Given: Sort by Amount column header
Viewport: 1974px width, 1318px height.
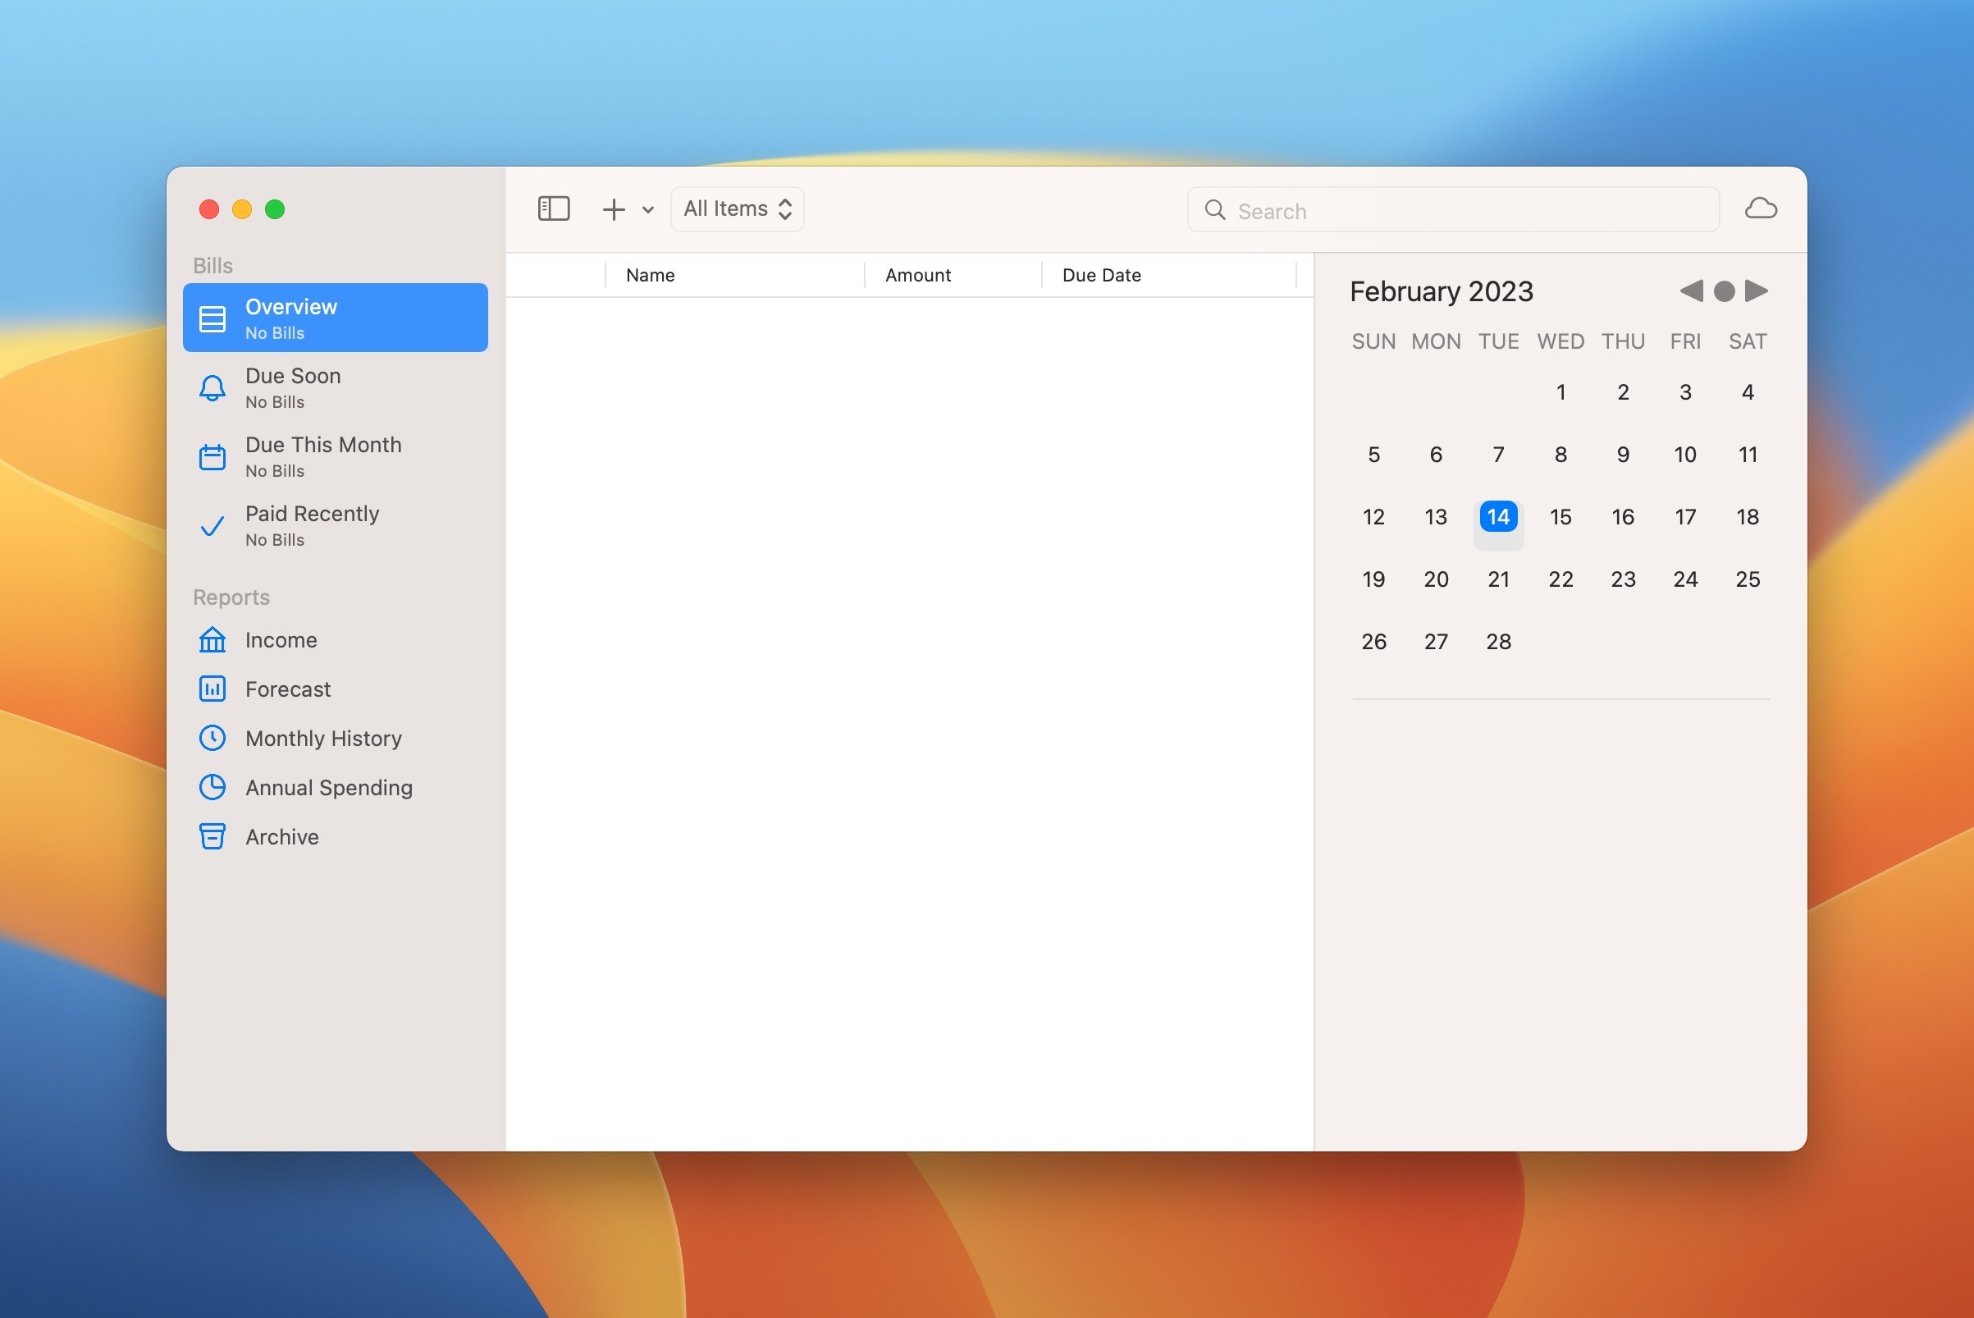Looking at the screenshot, I should point(917,275).
